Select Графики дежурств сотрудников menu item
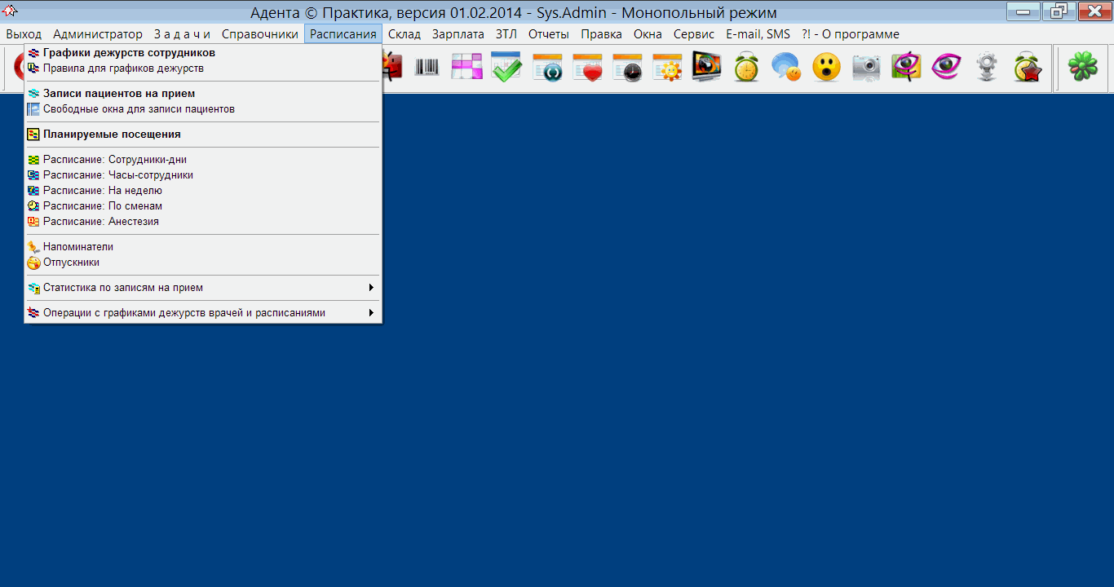1114x587 pixels. click(x=129, y=53)
